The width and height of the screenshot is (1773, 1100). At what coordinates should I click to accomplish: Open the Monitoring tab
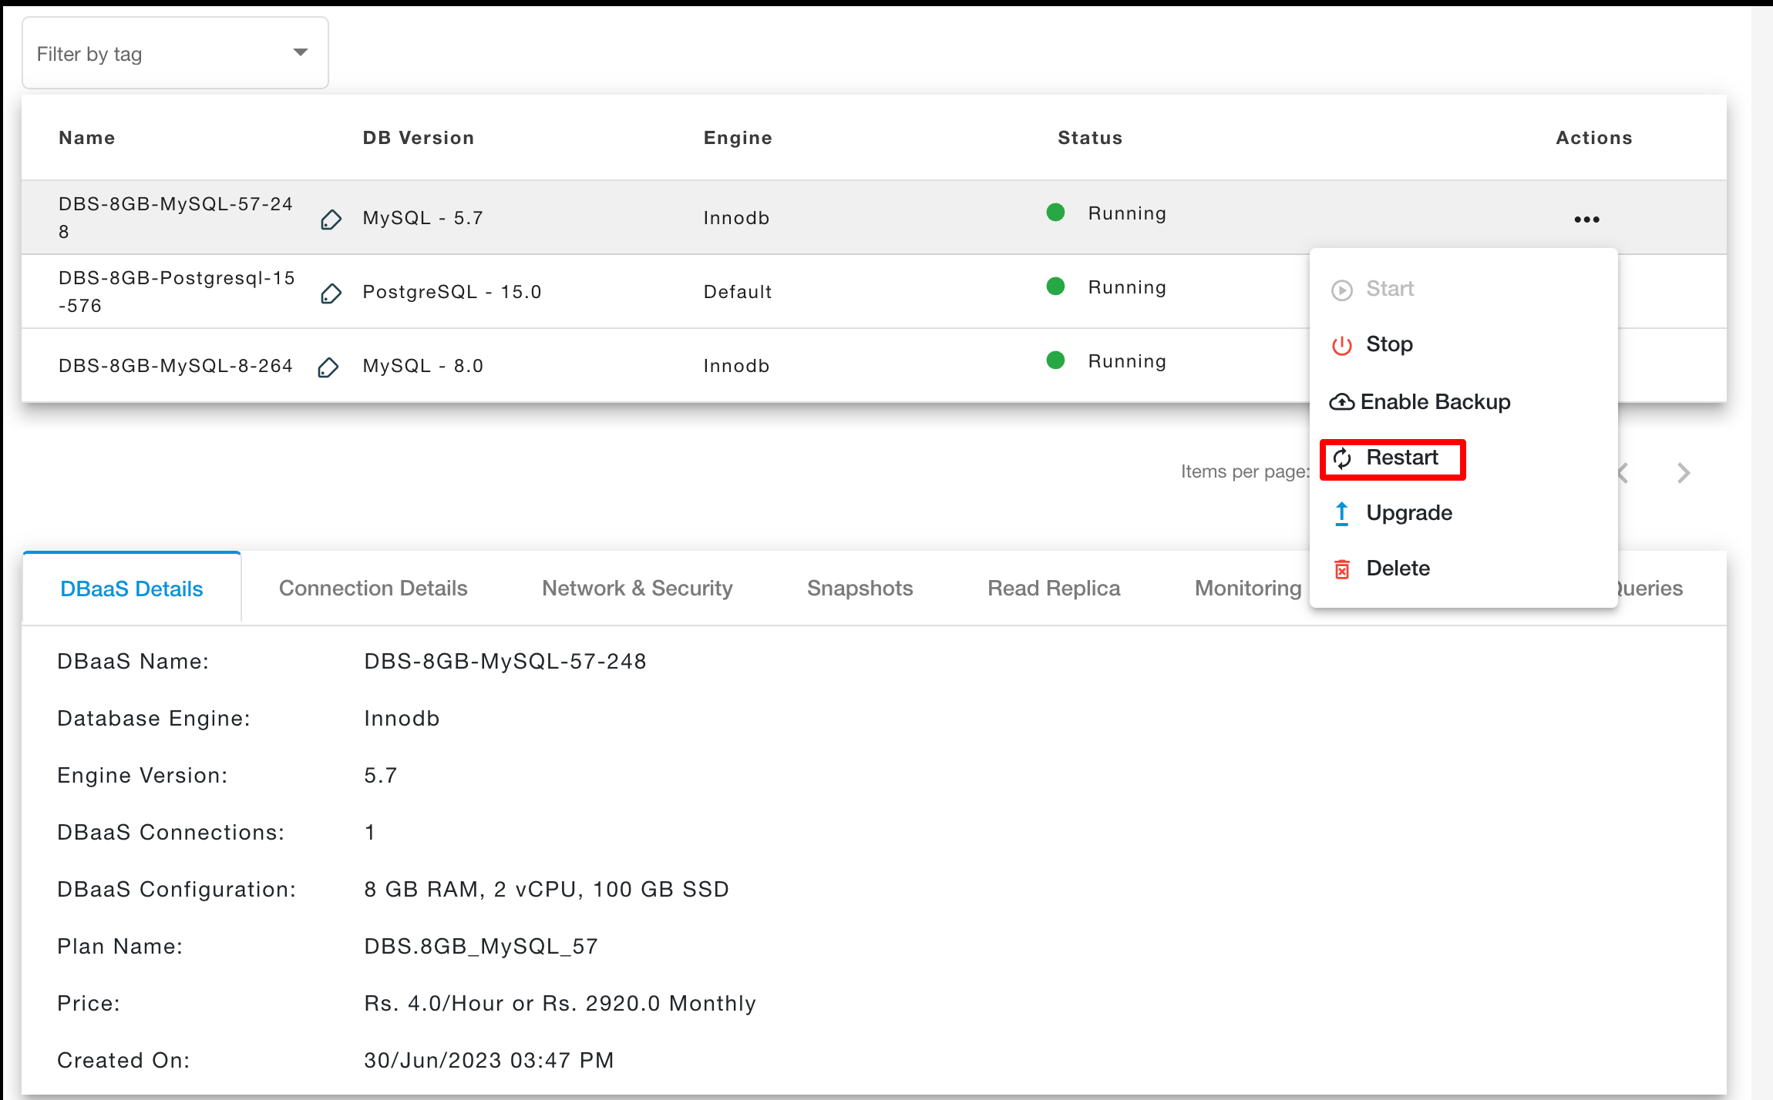click(1248, 588)
